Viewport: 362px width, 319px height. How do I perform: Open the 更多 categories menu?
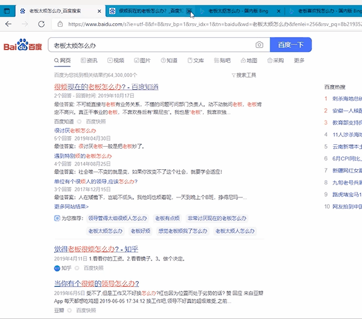coord(299,61)
